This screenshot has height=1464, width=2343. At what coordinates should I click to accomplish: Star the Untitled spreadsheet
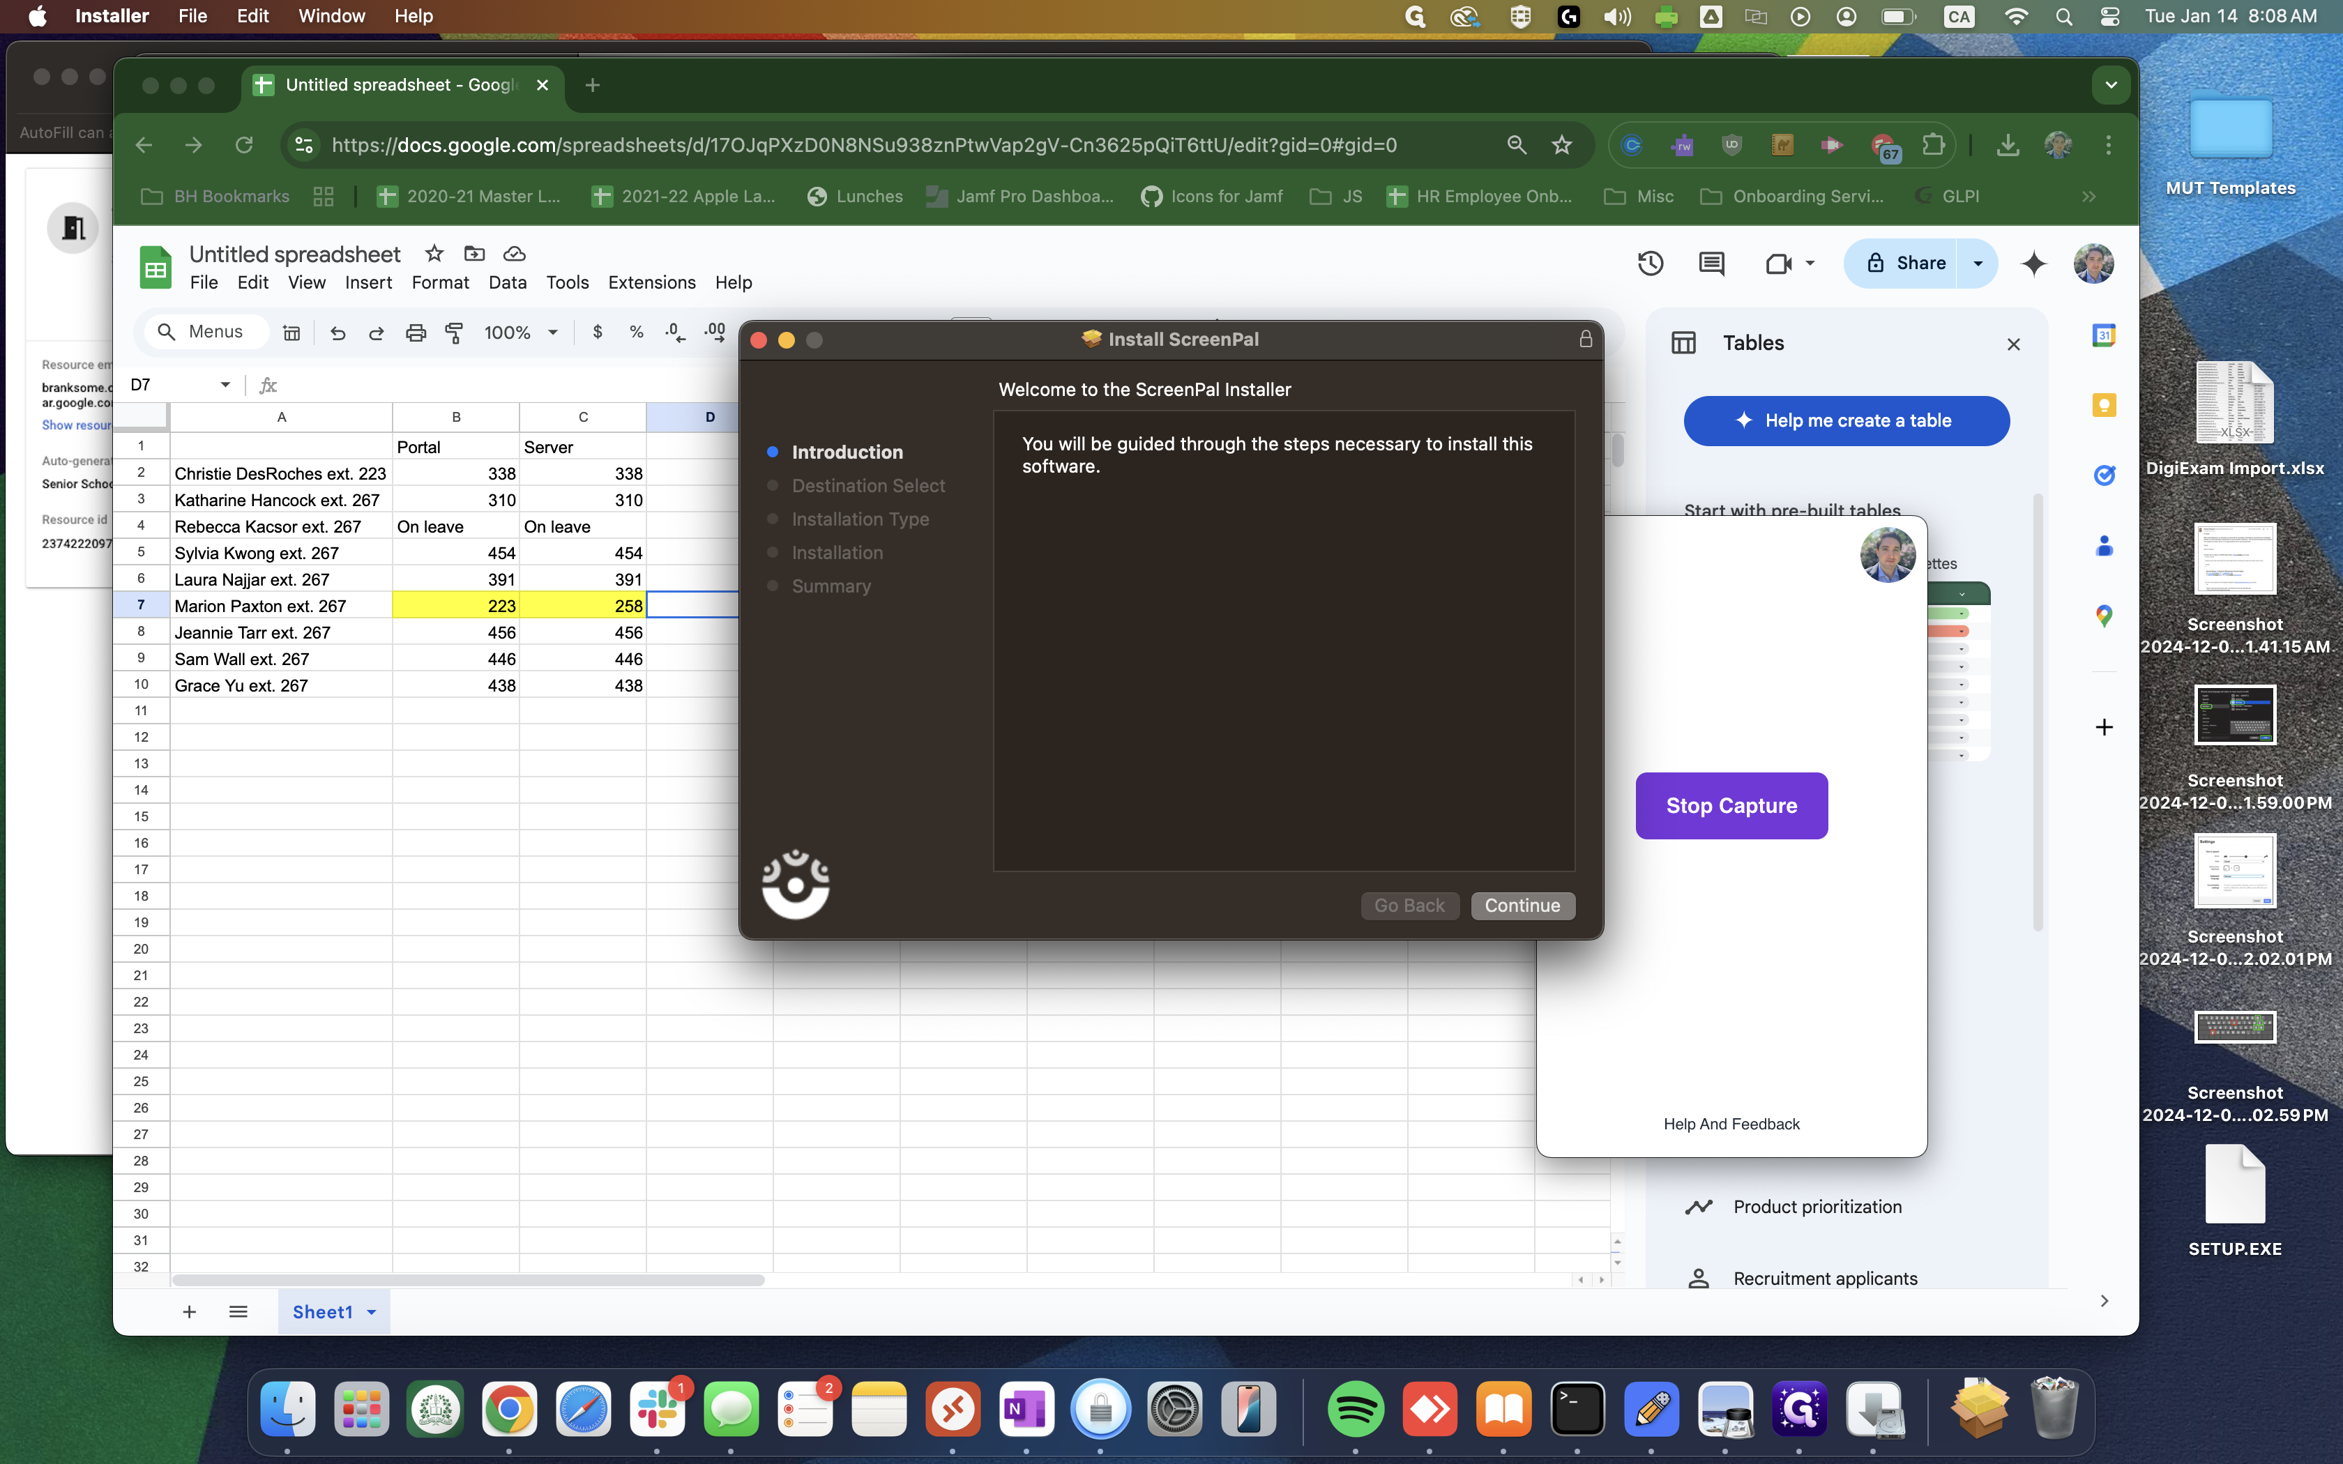pyautogui.click(x=434, y=254)
